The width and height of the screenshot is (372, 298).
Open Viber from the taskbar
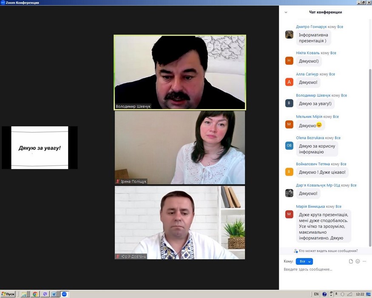pyautogui.click(x=45, y=294)
